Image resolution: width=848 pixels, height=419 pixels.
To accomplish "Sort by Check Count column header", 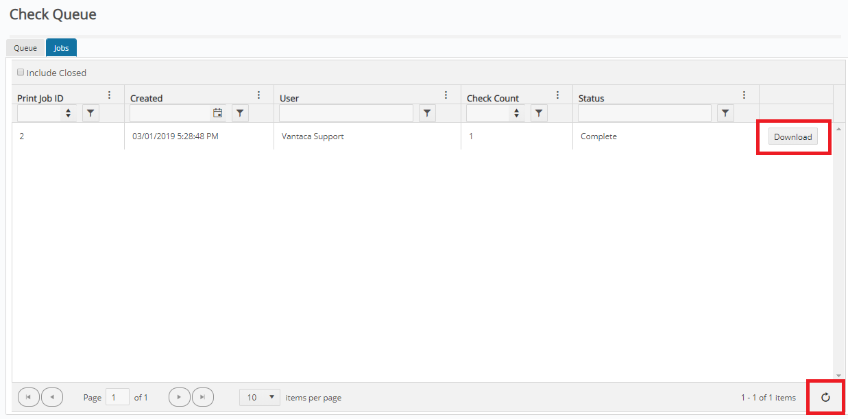I will (x=493, y=98).
